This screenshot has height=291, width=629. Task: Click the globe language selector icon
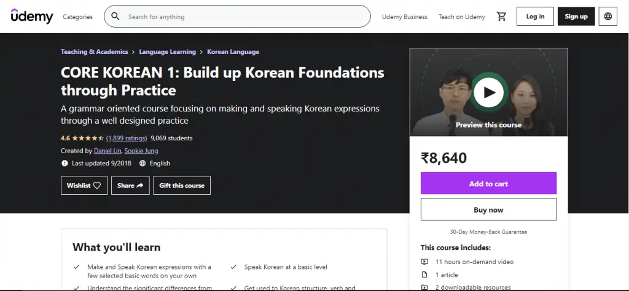tap(608, 17)
